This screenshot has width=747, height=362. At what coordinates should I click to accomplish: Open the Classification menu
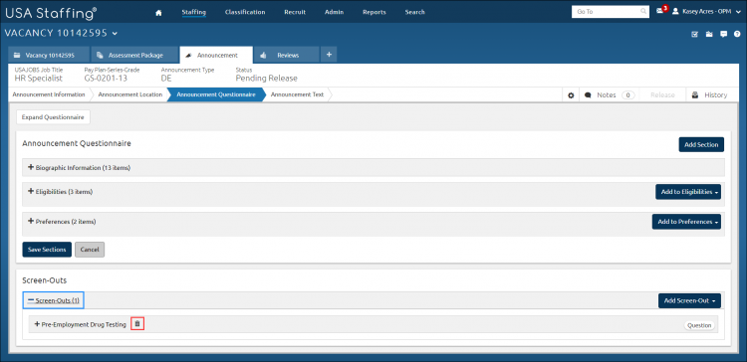coord(245,12)
